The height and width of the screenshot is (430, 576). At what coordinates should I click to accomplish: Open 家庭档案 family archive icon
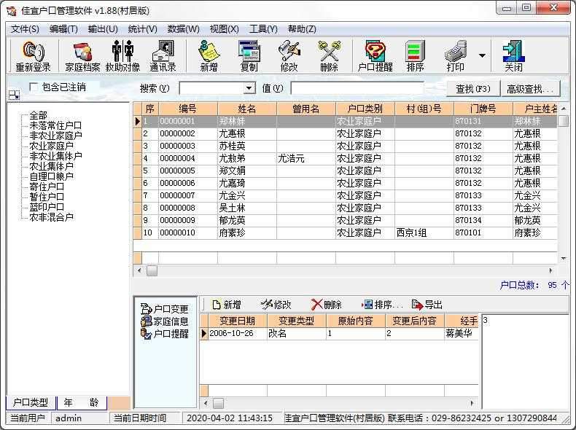coord(82,56)
